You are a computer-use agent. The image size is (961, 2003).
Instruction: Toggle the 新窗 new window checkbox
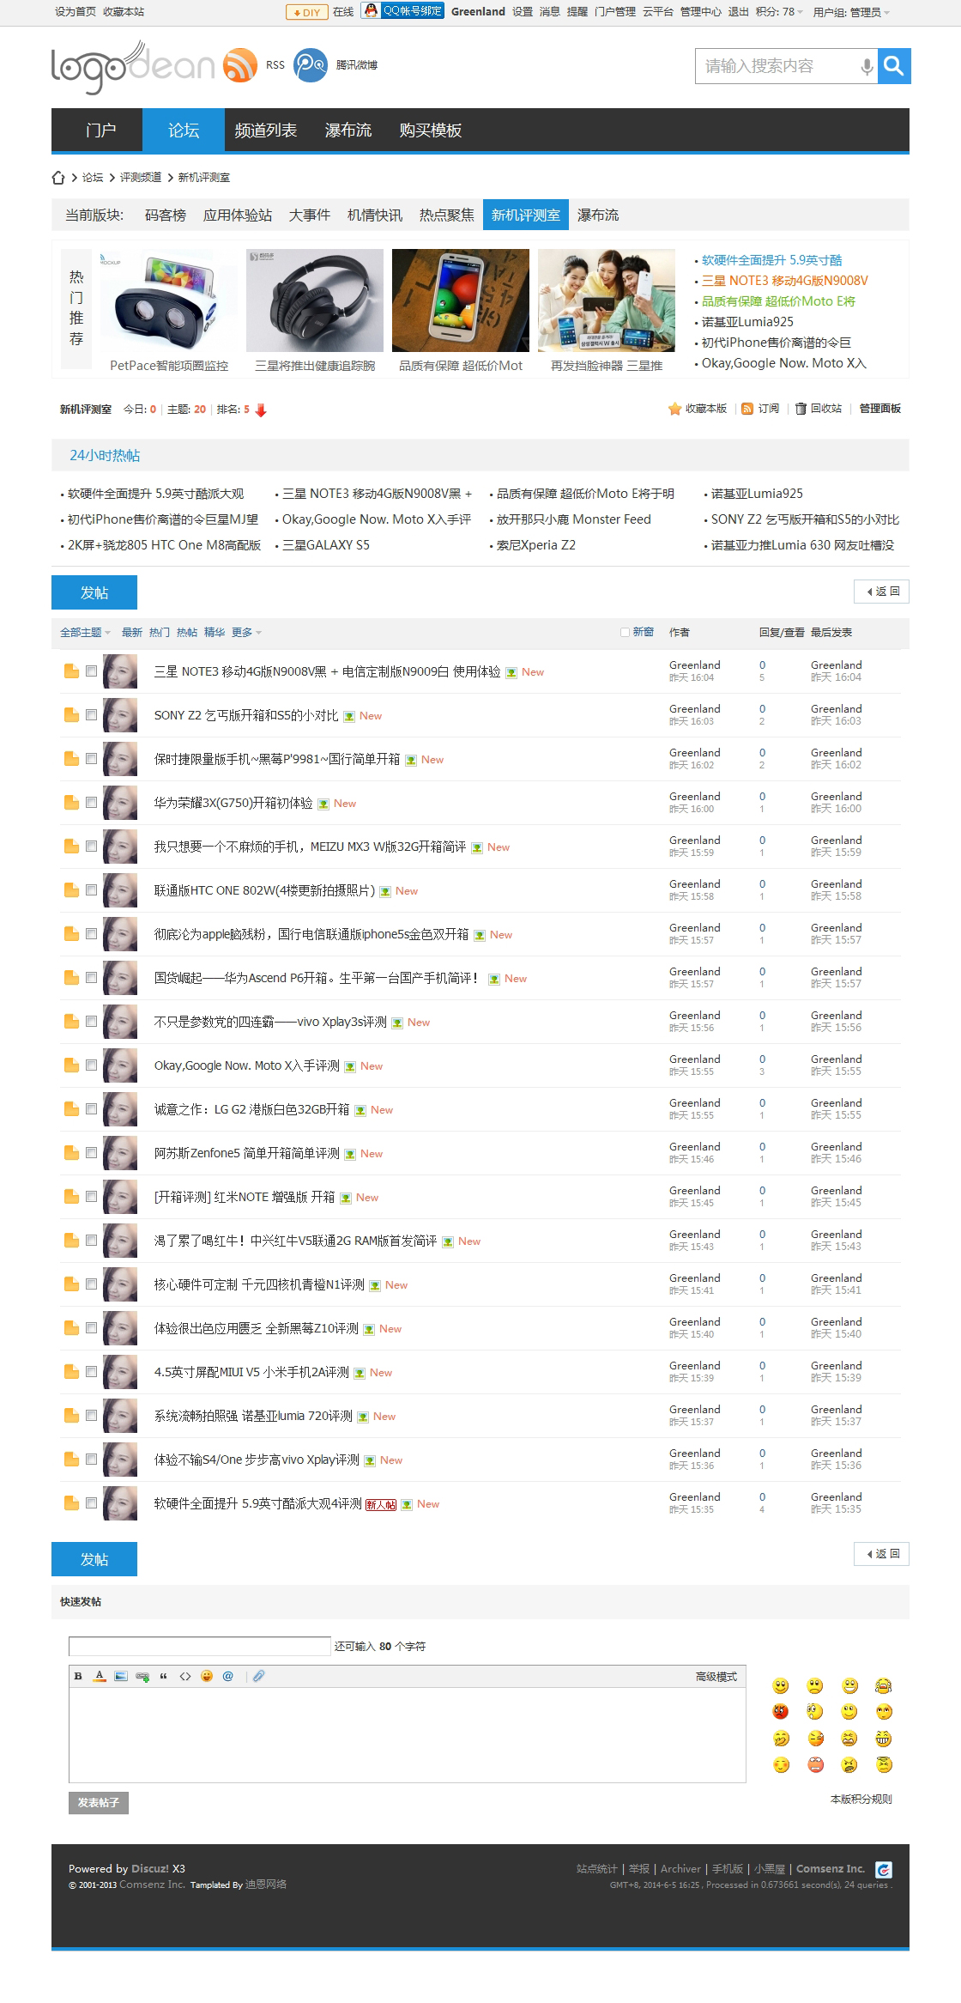pyautogui.click(x=626, y=632)
